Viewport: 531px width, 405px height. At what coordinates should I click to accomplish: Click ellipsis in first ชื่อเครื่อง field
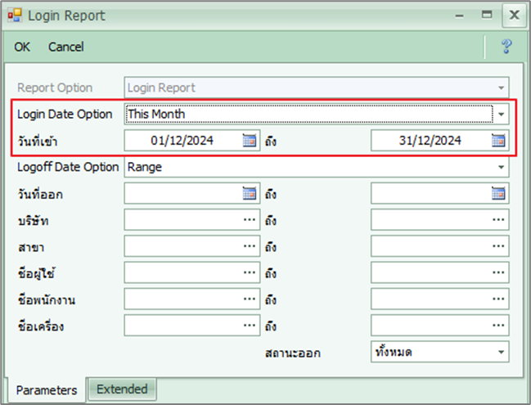coord(250,326)
